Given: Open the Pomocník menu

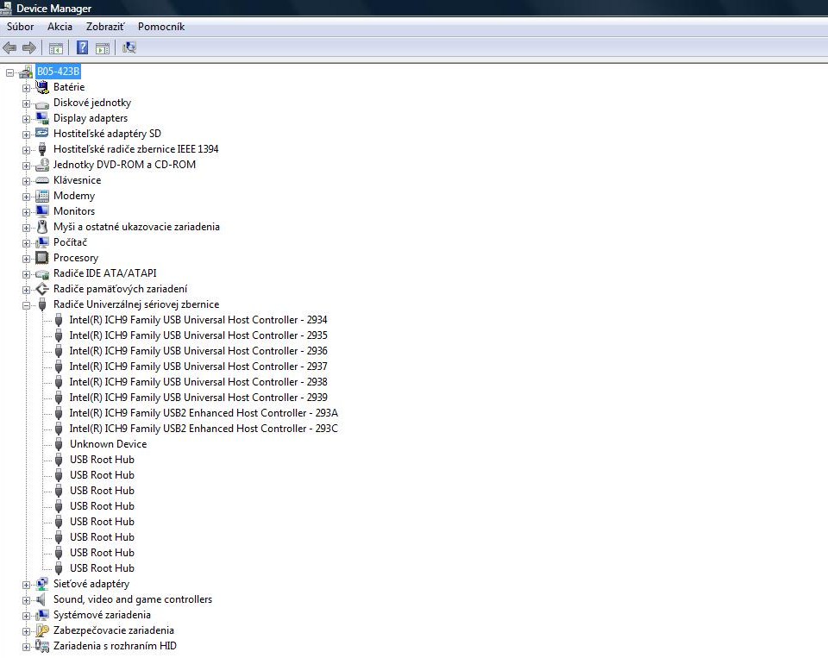Looking at the screenshot, I should [x=160, y=27].
